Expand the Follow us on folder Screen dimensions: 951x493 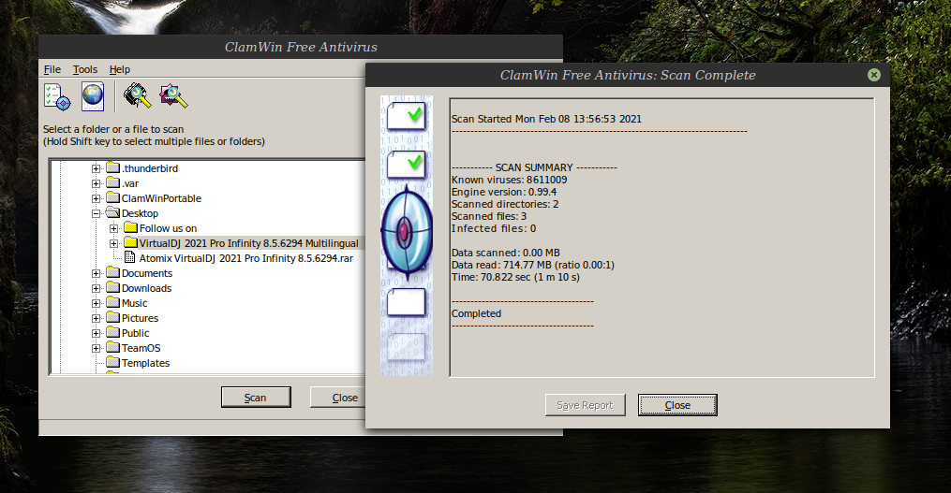(114, 228)
